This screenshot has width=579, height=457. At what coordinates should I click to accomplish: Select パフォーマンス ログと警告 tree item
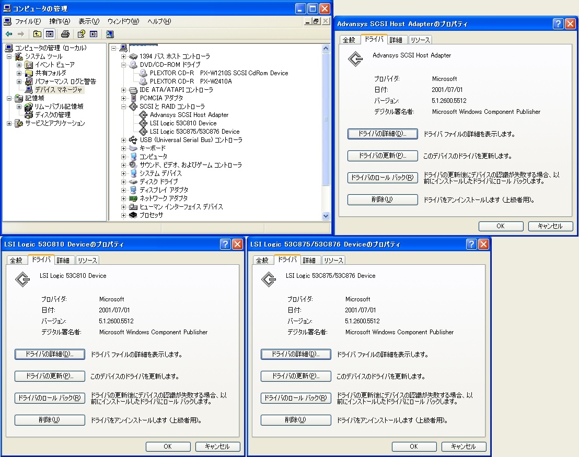(65, 81)
